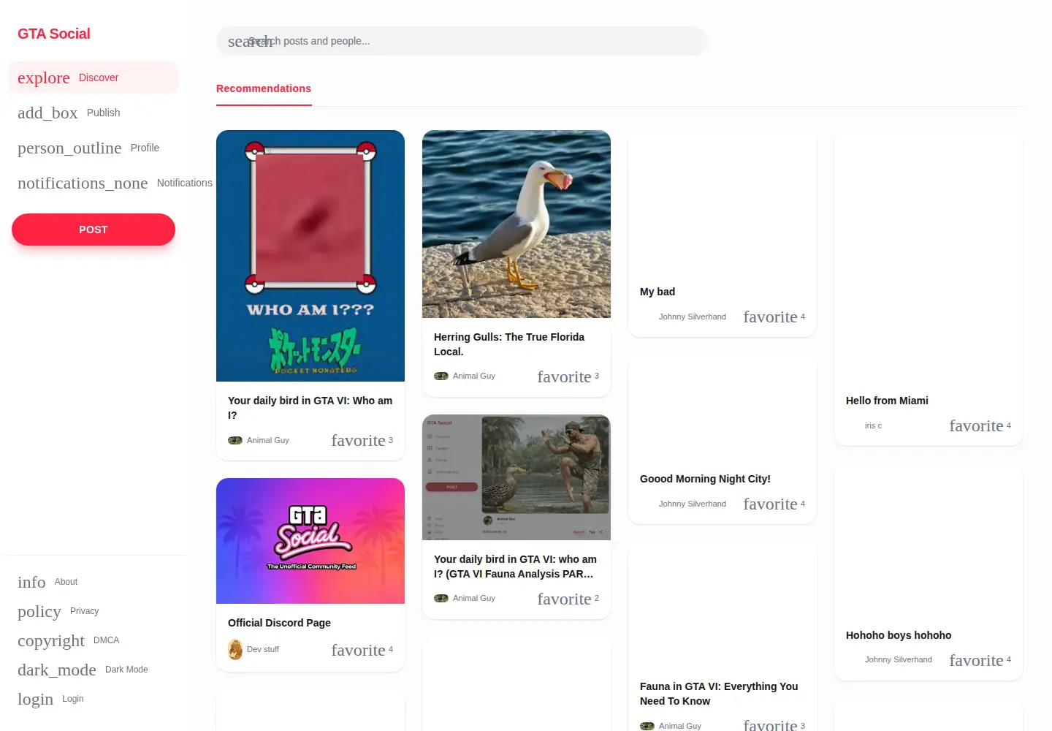The width and height of the screenshot is (1052, 731).
Task: Open post title 'Goood Morning Night City!'
Action: [x=705, y=479]
